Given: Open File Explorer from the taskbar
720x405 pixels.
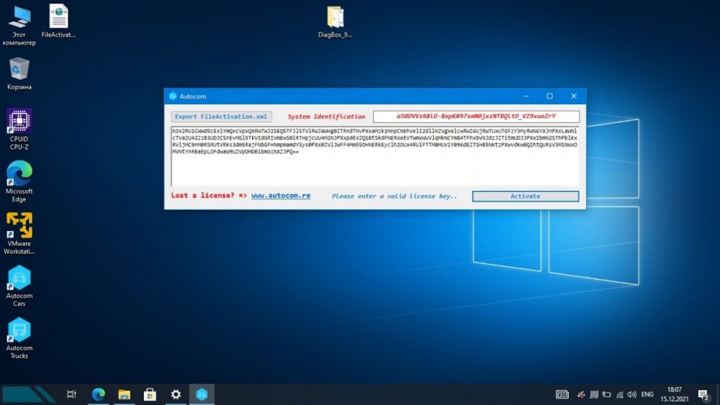Looking at the screenshot, I should click(x=124, y=394).
